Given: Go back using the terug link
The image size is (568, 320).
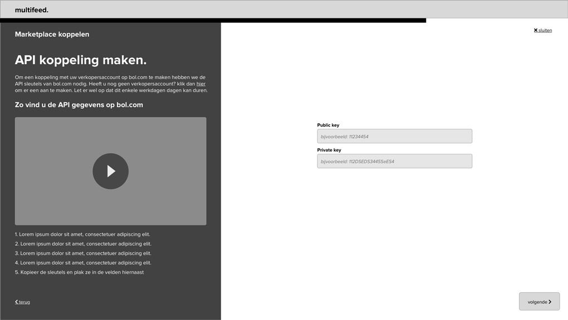Looking at the screenshot, I should tap(22, 302).
